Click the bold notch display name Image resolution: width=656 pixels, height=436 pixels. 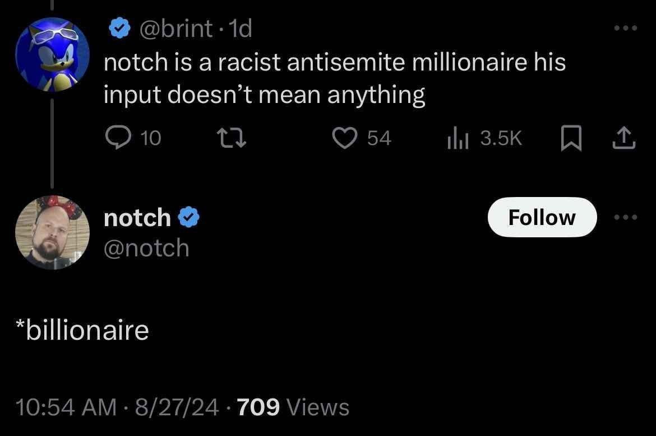click(137, 218)
